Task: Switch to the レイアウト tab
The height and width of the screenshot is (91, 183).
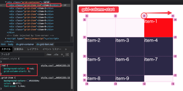Action: pyautogui.click(x=33, y=49)
